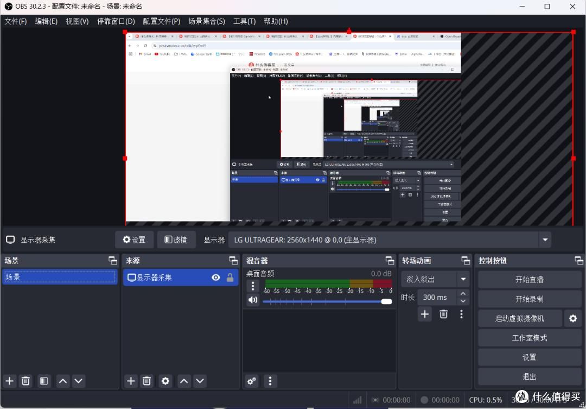Toggle lock on 显示器采集 source
Viewport: 586px width, 409px height.
coord(230,277)
